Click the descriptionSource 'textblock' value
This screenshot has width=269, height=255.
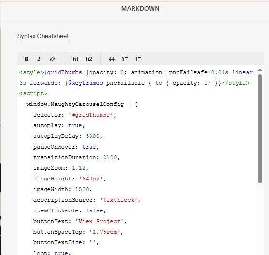click(119, 200)
